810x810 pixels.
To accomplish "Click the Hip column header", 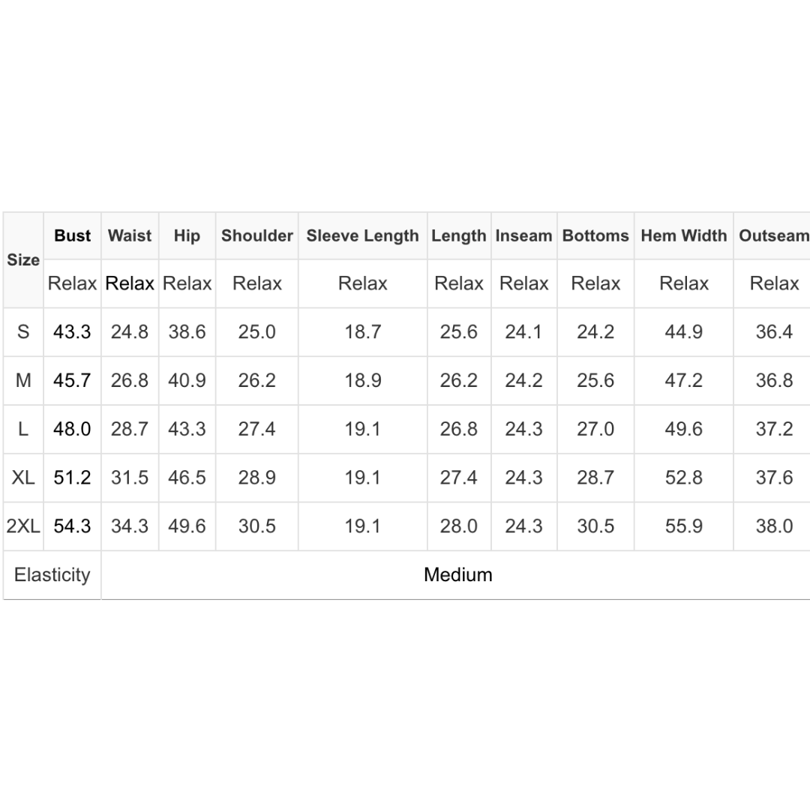I will tap(187, 235).
